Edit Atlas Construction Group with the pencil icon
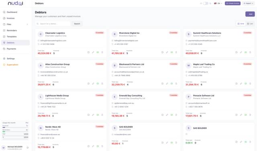Viewport: 257px width, 151px height. pyautogui.click(x=93, y=83)
